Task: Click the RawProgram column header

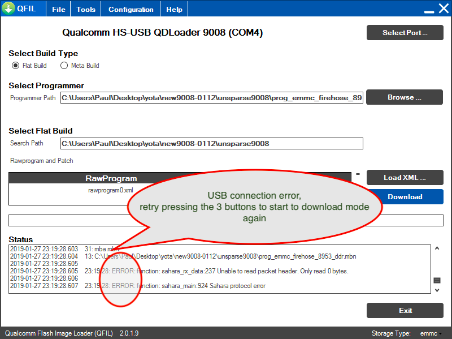Action: click(x=111, y=178)
